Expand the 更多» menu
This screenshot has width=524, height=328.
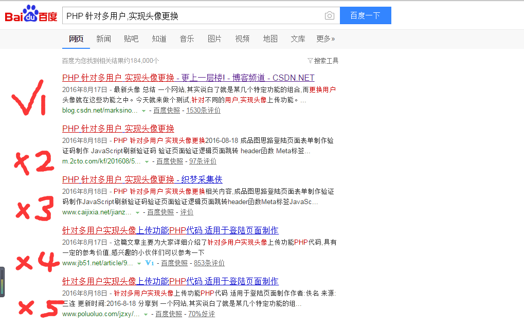coord(326,39)
